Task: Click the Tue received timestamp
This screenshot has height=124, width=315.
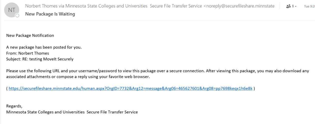Action: click(309, 6)
